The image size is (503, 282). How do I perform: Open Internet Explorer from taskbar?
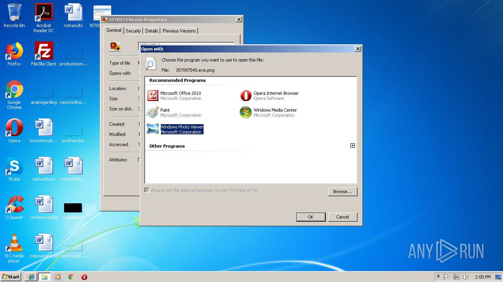click(x=31, y=277)
